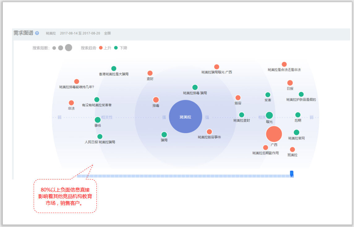Click the orange 毁容 bubble

[238, 98]
